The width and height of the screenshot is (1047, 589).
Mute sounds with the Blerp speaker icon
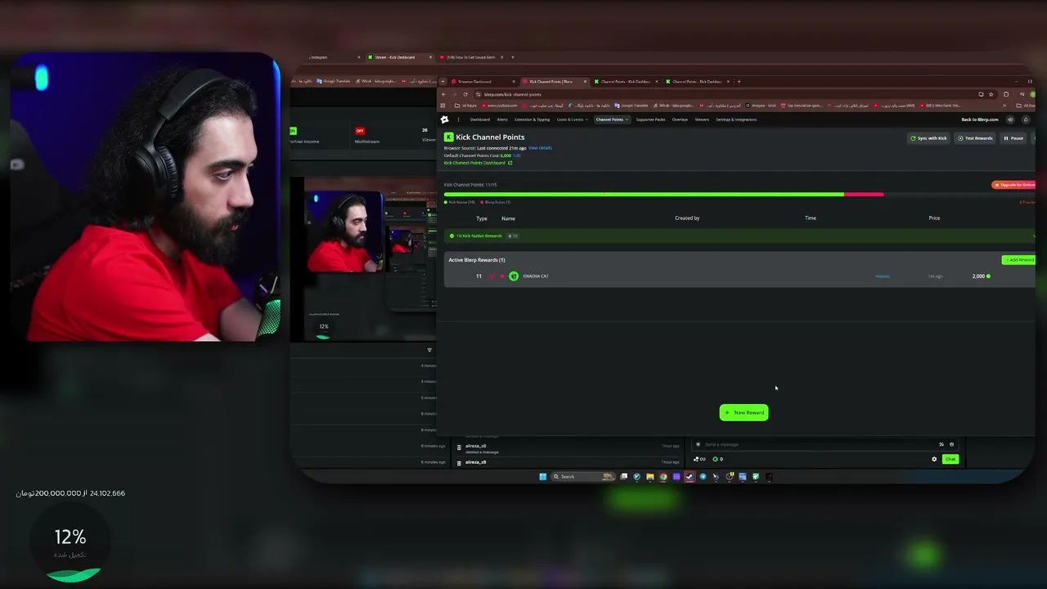coord(1010,119)
